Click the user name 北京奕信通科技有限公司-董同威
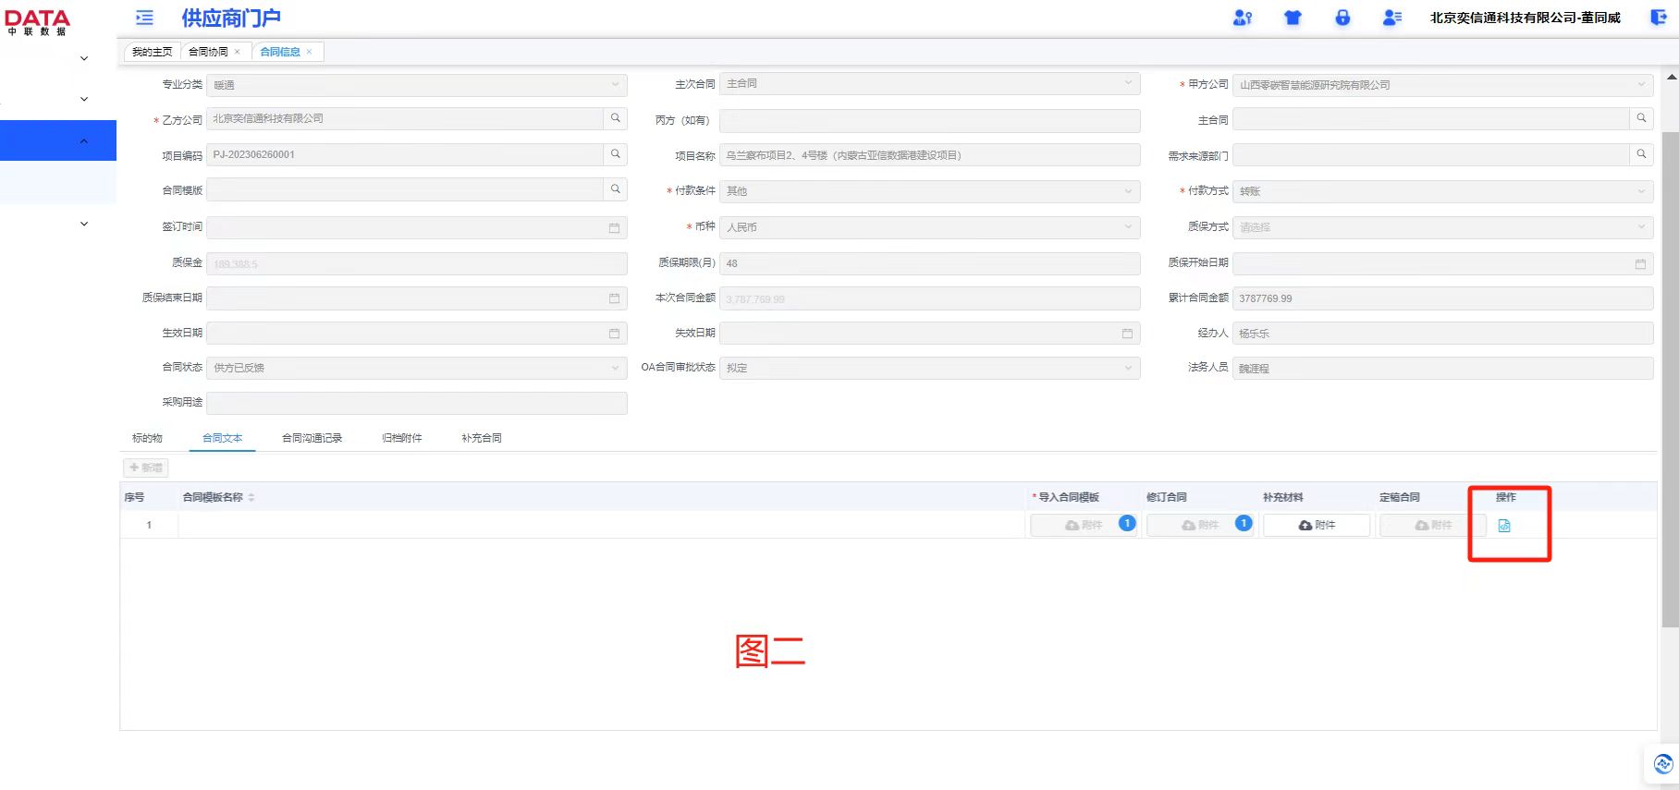Viewport: 1679px width, 790px height. (1526, 18)
